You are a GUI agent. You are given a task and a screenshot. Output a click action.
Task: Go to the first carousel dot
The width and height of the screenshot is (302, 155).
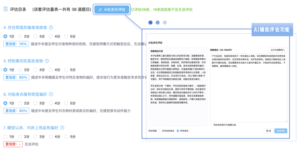(x=150, y=23)
